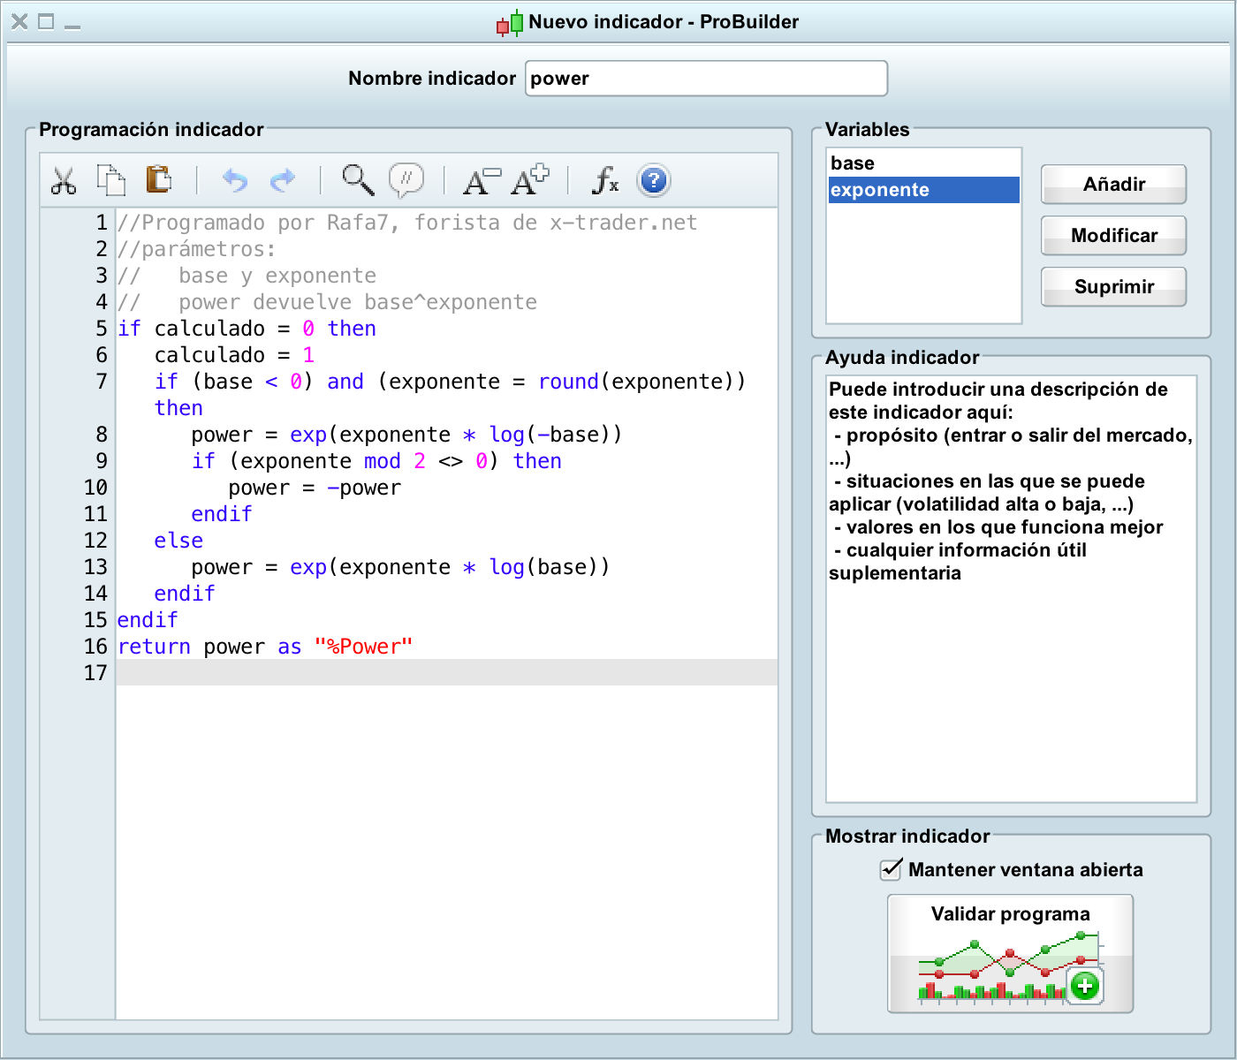1237x1060 pixels.
Task: Uncheck Mantener ventana abierta checkbox
Action: point(891,870)
